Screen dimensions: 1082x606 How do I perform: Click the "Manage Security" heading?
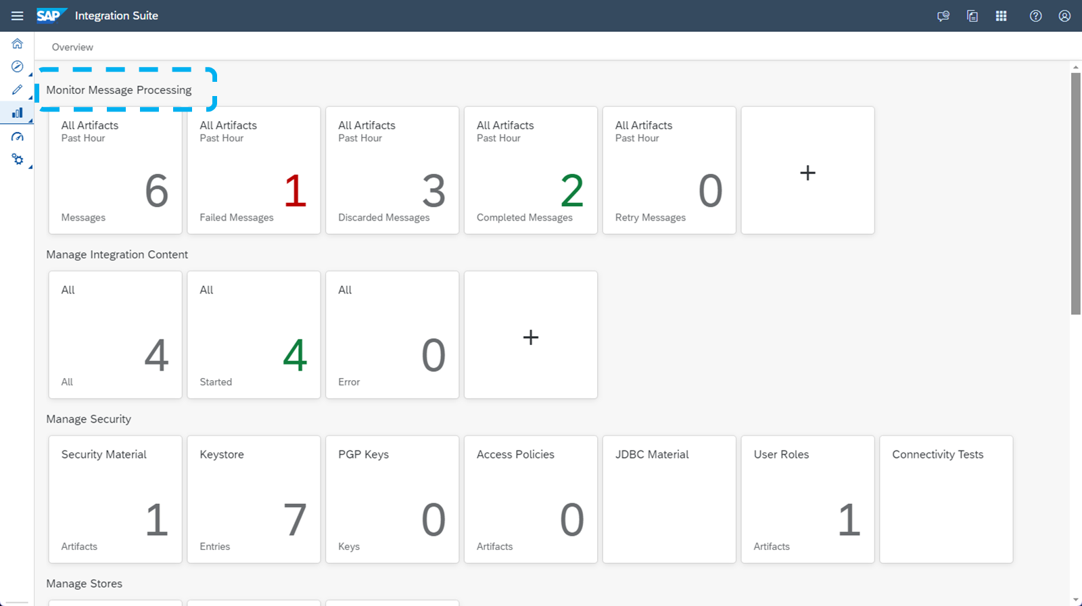coord(89,419)
